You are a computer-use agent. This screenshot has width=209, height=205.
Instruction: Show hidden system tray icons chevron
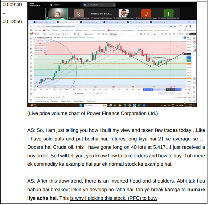(x=162, y=105)
